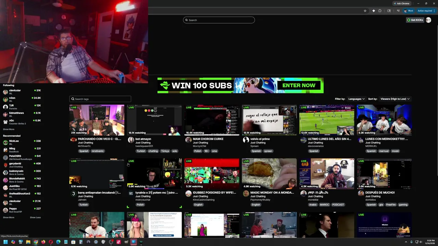This screenshot has width=438, height=246.
Task: Click the davooxeneize channel name
Action: click(315, 146)
